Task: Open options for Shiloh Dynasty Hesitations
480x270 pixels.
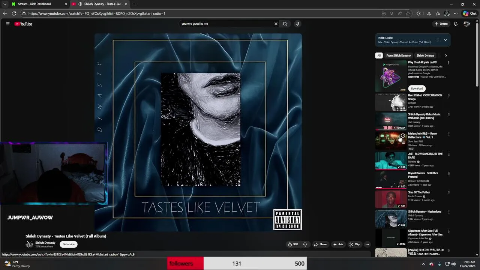Action: [x=448, y=212]
